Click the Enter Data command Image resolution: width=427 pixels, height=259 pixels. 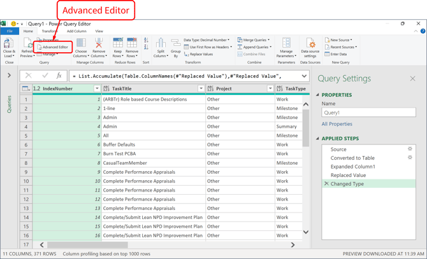336,54
